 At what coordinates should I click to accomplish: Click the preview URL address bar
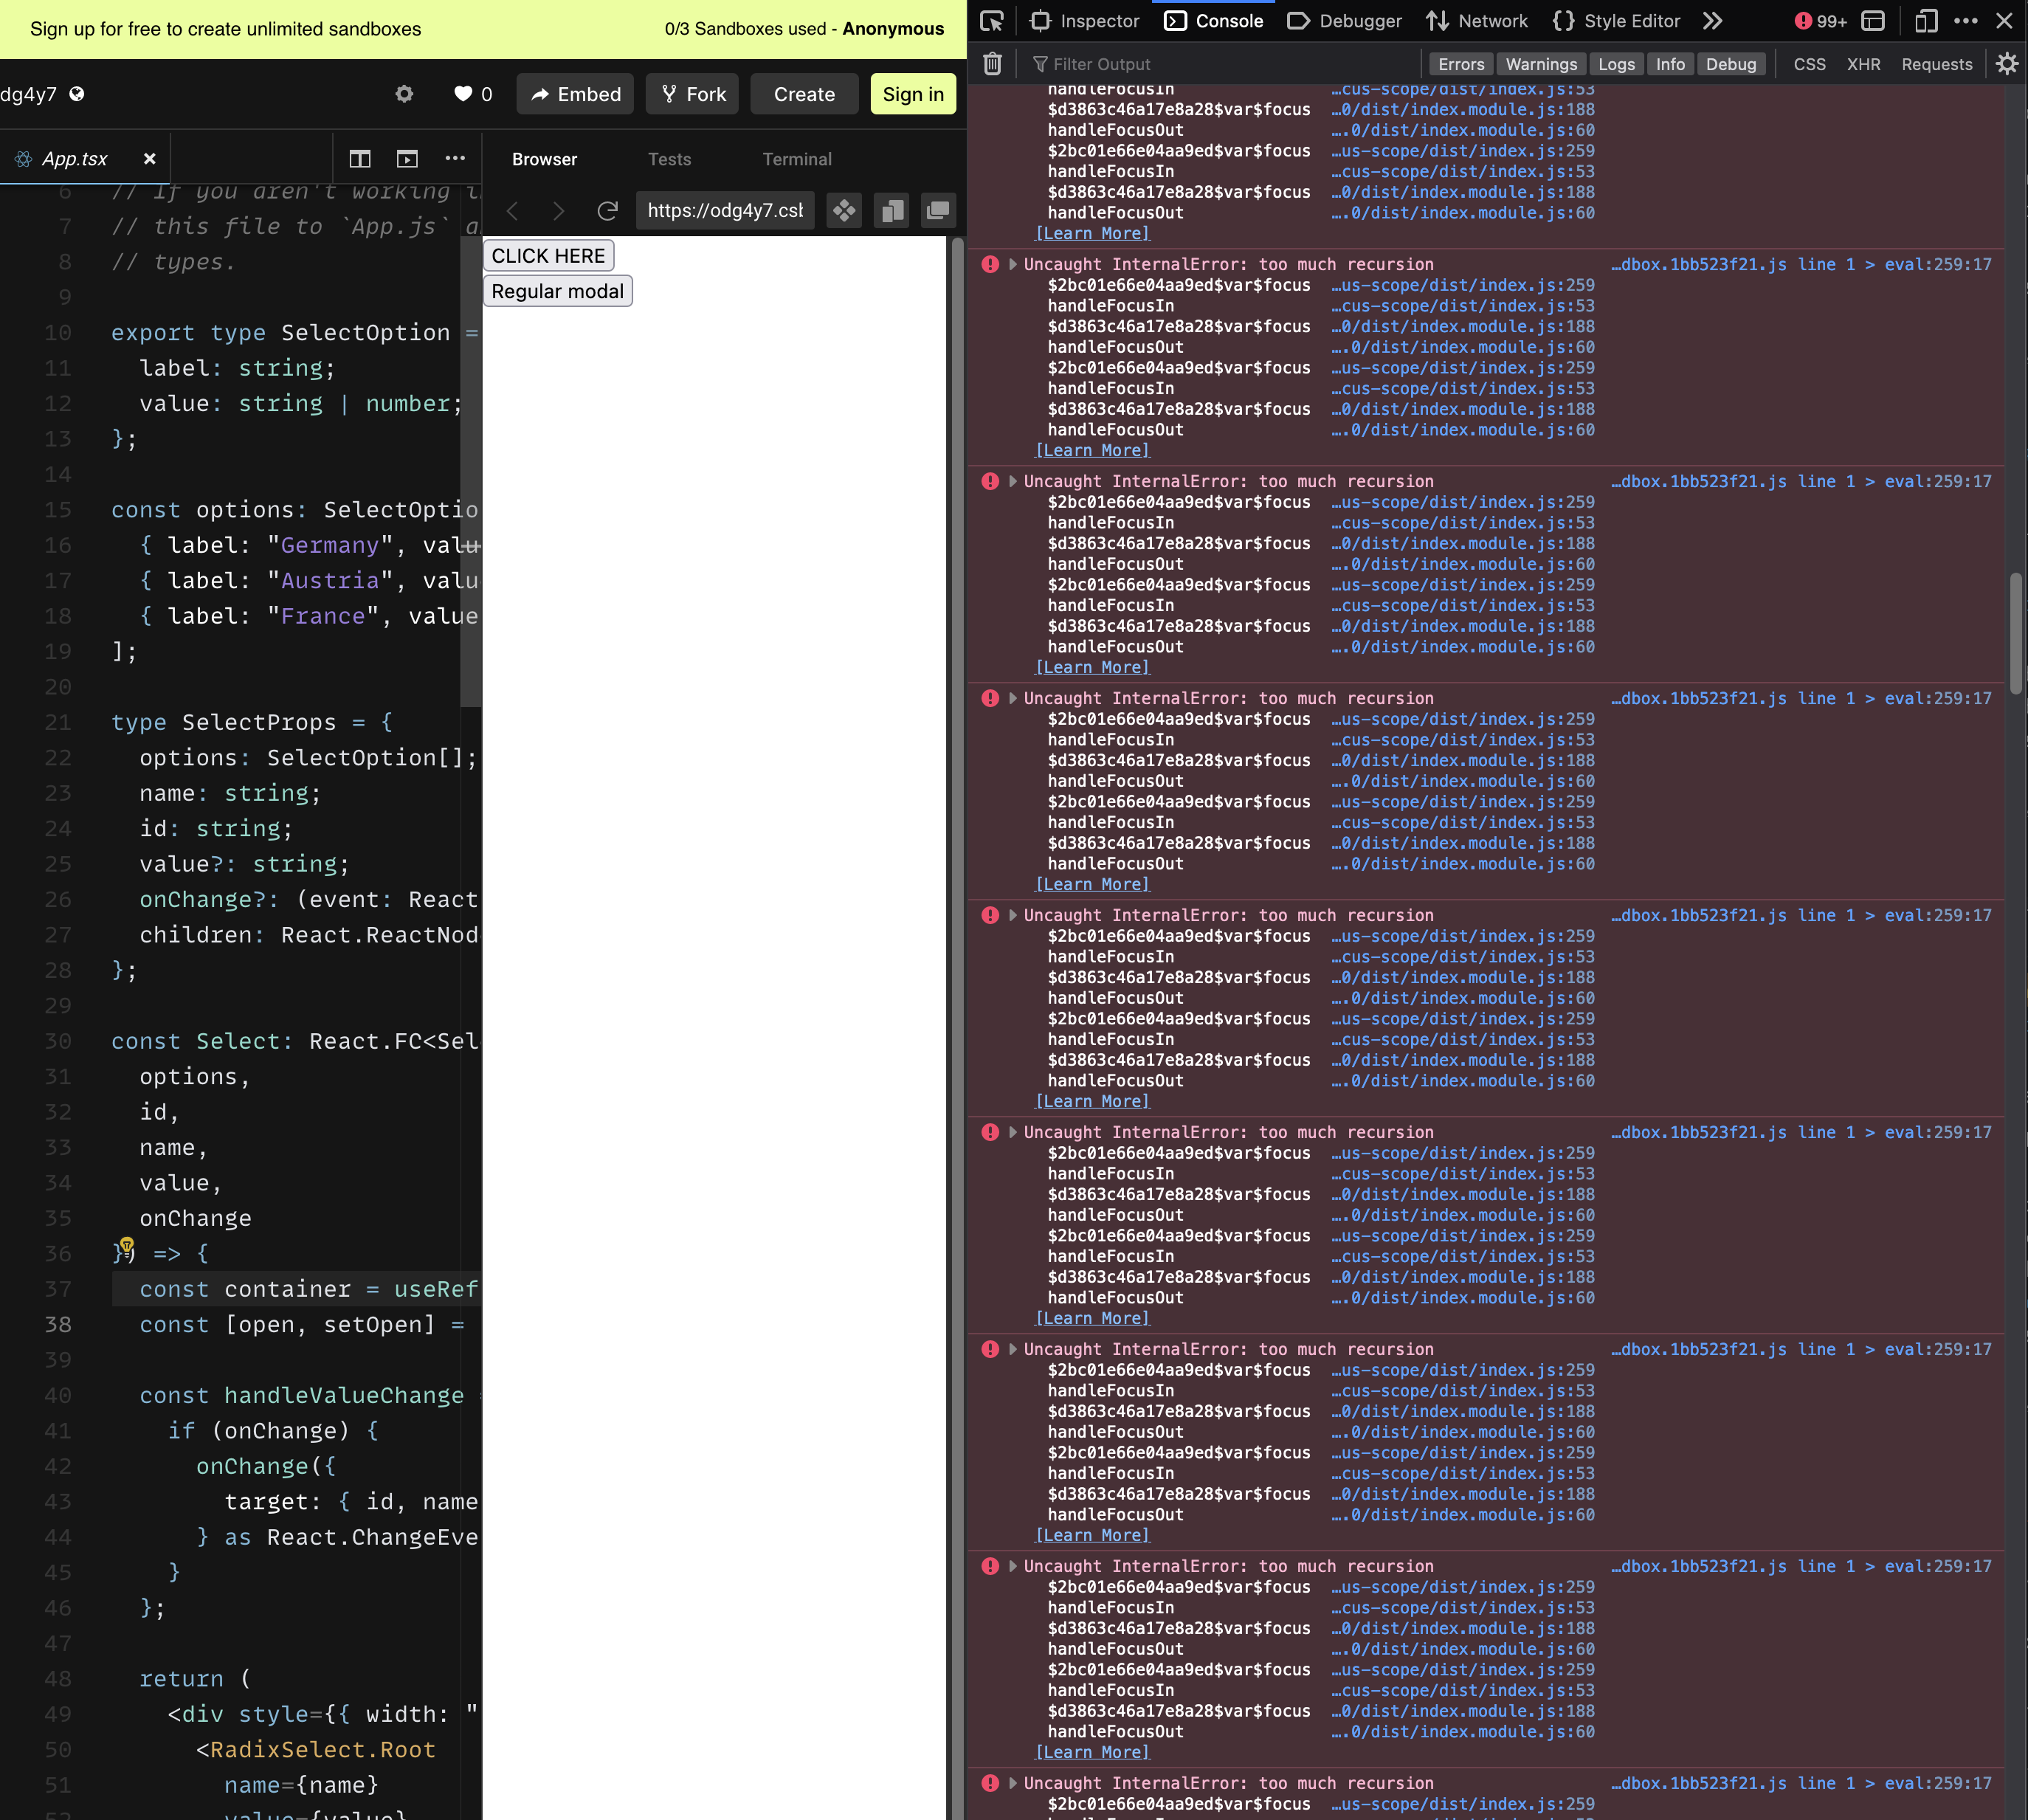pos(725,210)
